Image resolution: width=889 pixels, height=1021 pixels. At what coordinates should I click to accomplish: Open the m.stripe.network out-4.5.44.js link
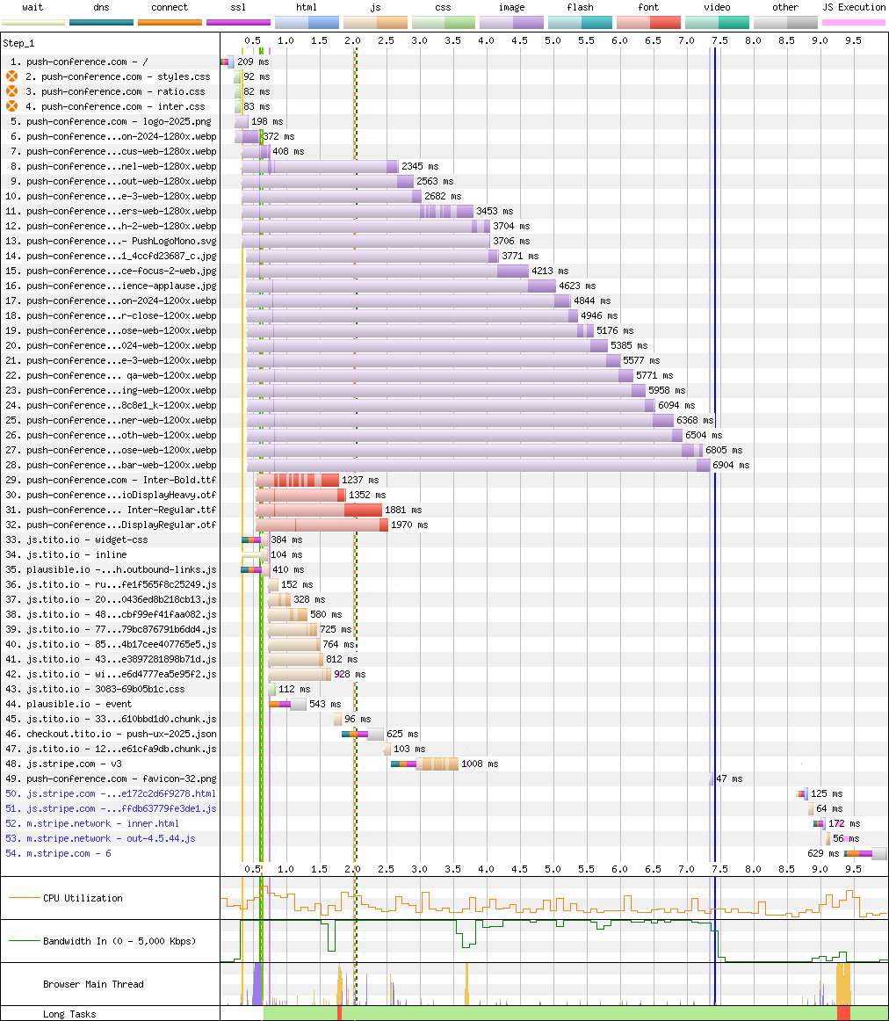[x=100, y=838]
